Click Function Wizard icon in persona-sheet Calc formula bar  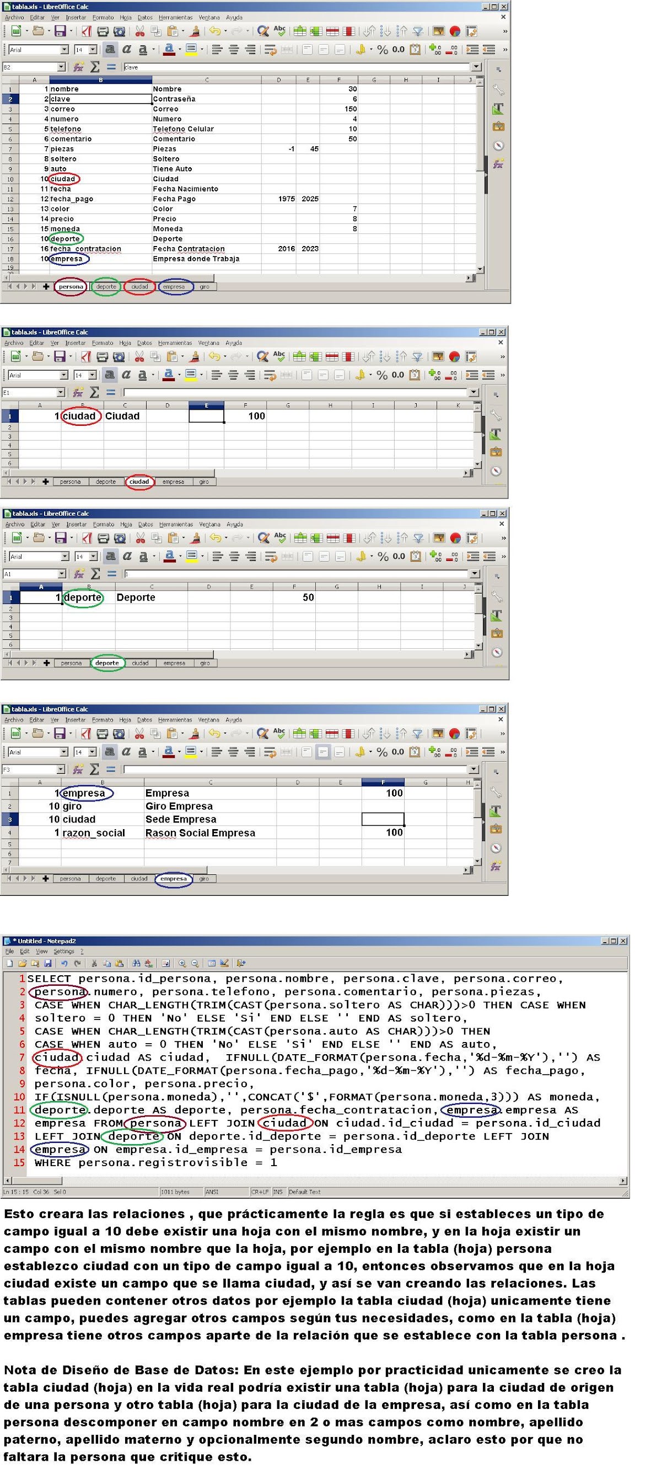(79, 67)
